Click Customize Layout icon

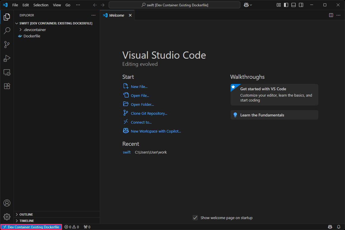pos(279,5)
